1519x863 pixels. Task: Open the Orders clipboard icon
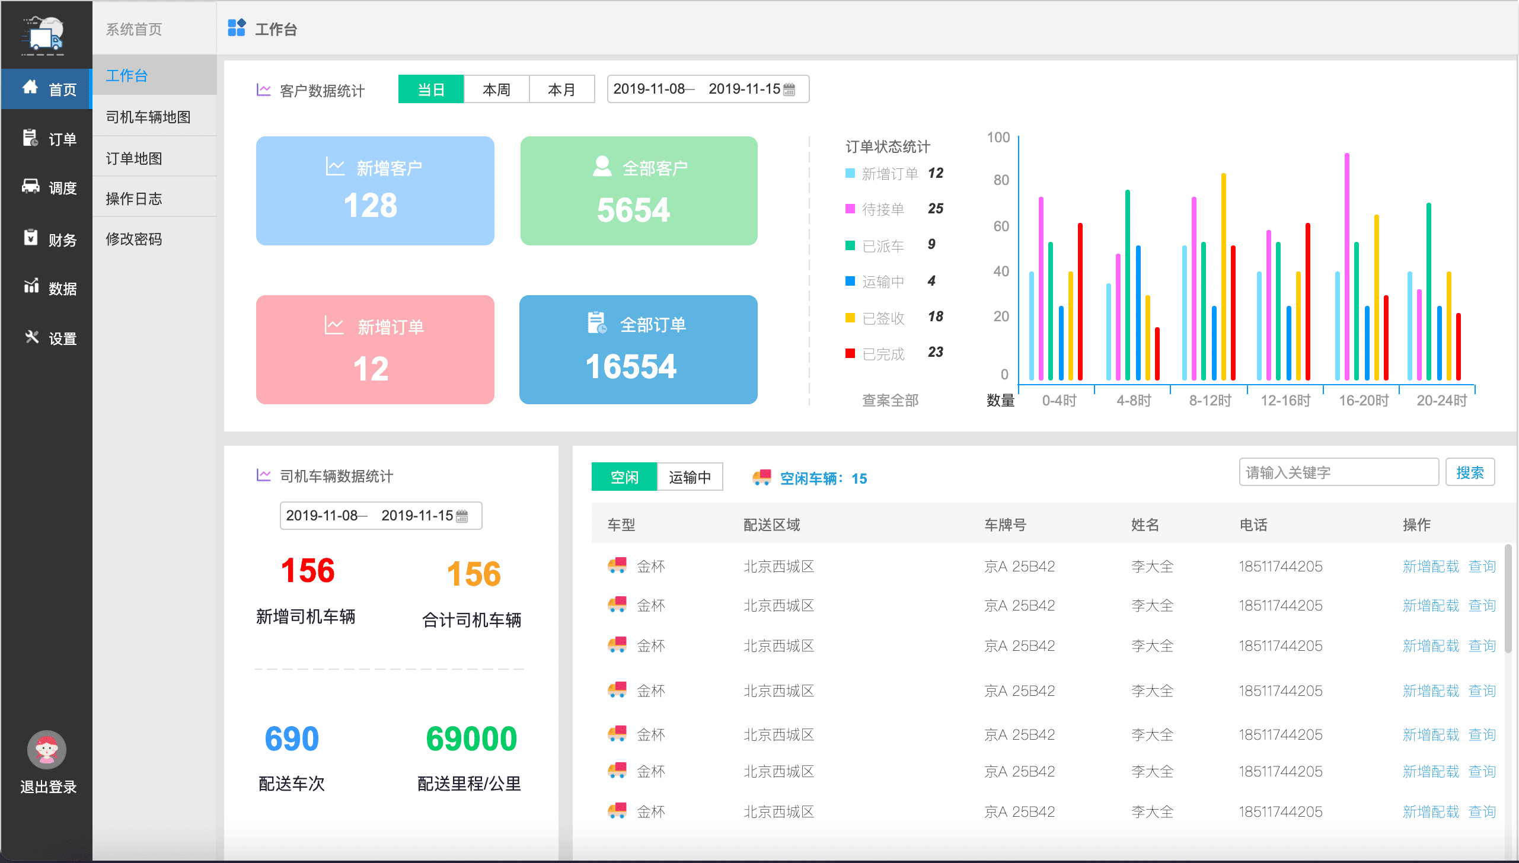pos(30,138)
